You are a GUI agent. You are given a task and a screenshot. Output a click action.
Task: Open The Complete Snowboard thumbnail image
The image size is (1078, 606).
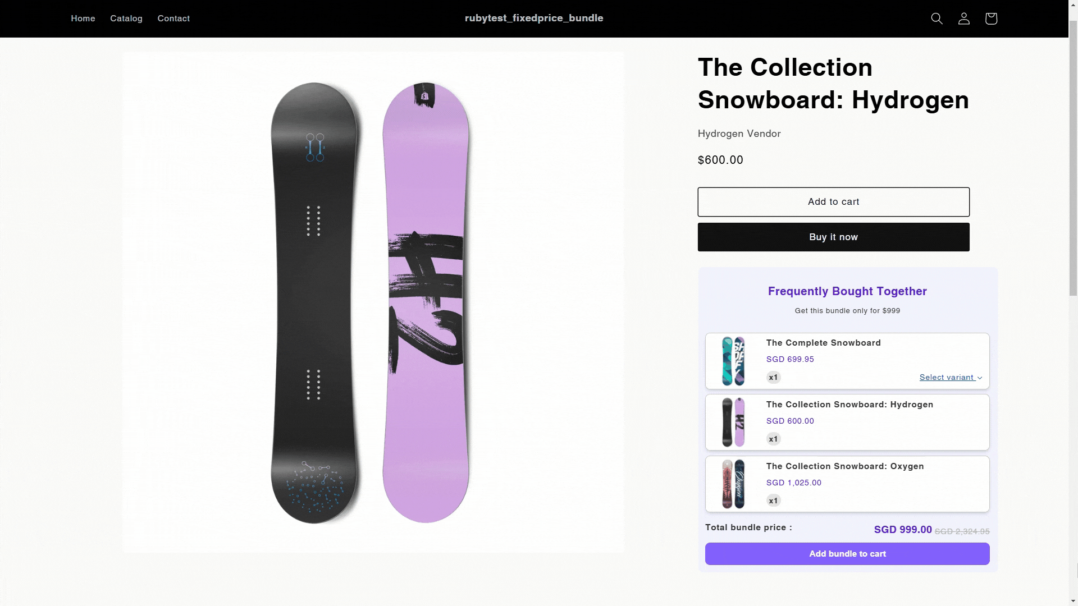click(733, 361)
